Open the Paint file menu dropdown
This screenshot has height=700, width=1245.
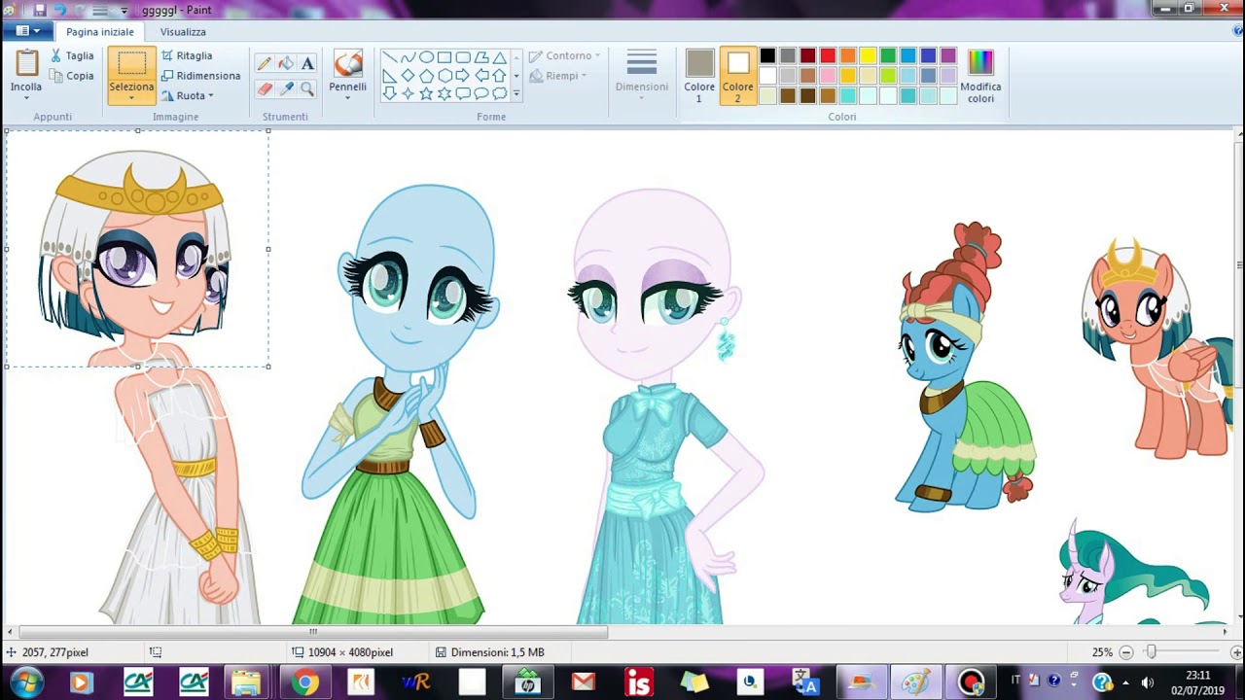(x=27, y=31)
